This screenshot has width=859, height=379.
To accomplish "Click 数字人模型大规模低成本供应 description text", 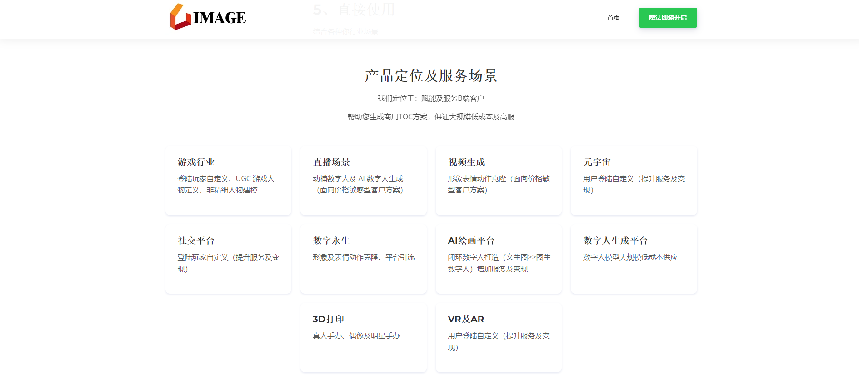I will tap(630, 257).
